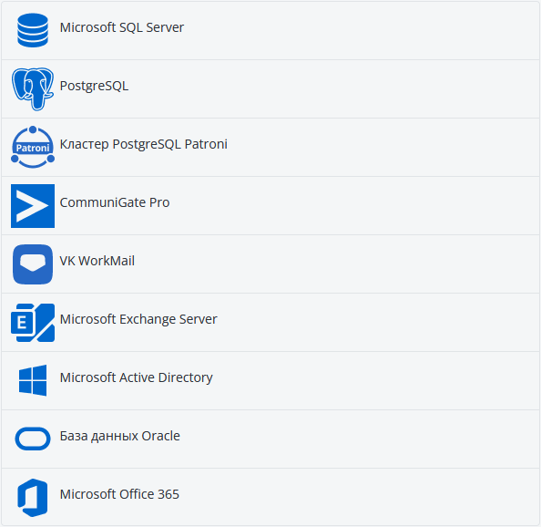
Task: Select Microsoft Exchange Server text
Action: (x=138, y=319)
